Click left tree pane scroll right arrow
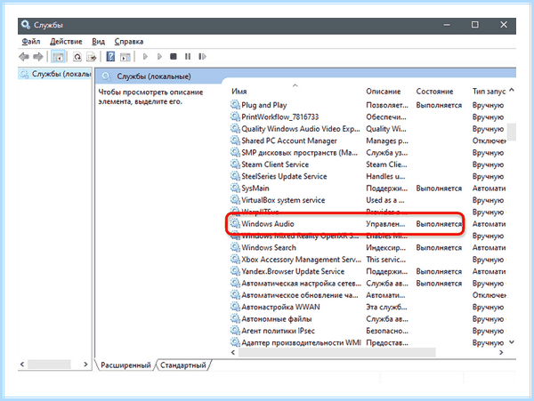Image resolution: width=534 pixels, height=401 pixels. pyautogui.click(x=85, y=365)
